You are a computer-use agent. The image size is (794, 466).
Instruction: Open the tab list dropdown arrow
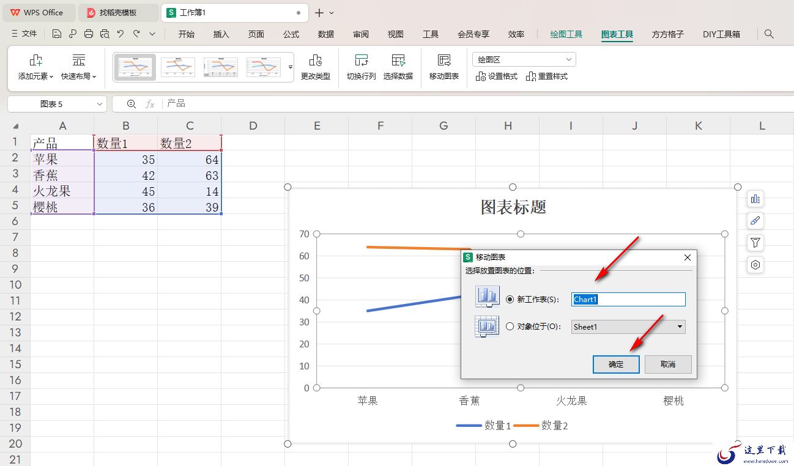click(332, 12)
